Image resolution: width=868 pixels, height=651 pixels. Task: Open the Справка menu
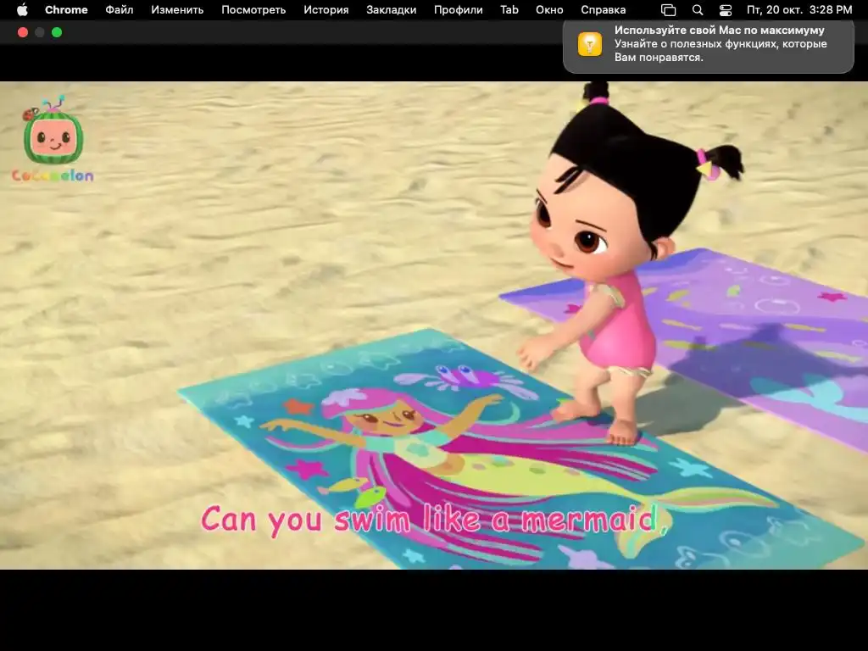603,10
